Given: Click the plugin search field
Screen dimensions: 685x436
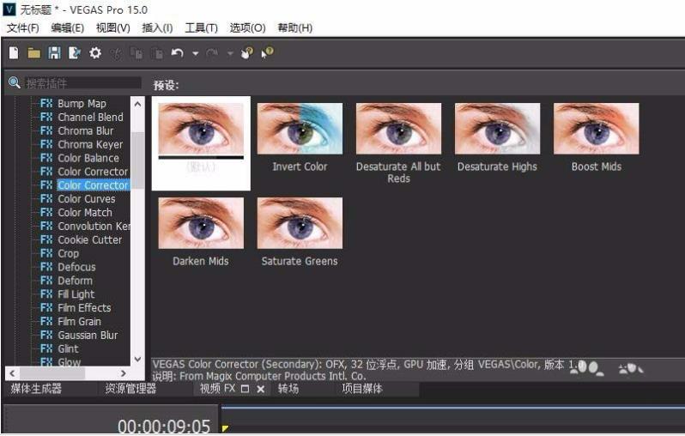Looking at the screenshot, I should [83, 82].
